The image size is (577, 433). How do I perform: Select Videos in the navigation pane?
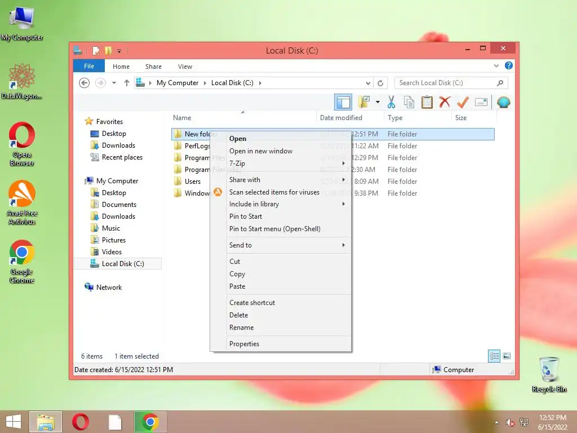pyautogui.click(x=112, y=252)
